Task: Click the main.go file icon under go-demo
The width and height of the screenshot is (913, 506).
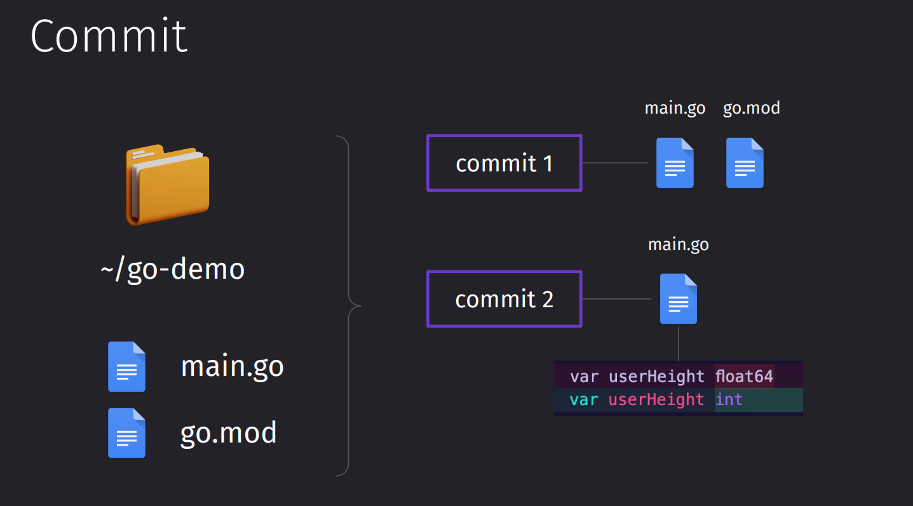Action: [x=126, y=366]
